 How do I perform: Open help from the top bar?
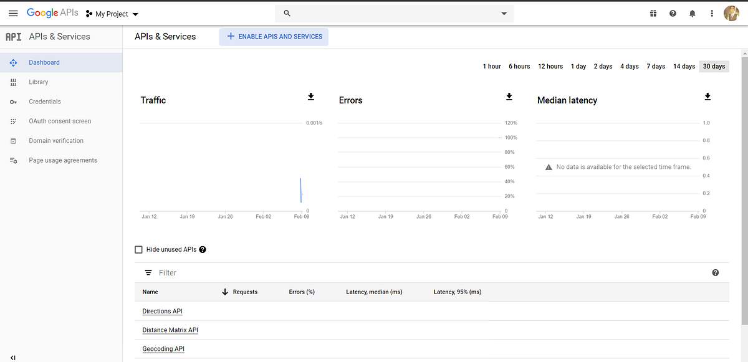(673, 13)
